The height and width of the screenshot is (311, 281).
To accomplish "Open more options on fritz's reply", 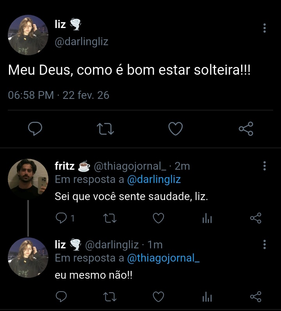I will click(265, 166).
